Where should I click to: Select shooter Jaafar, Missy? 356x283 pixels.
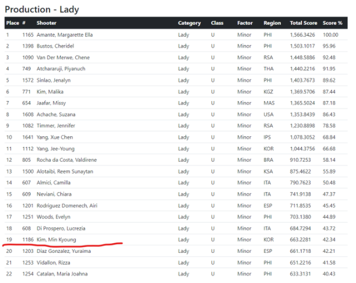(51, 103)
